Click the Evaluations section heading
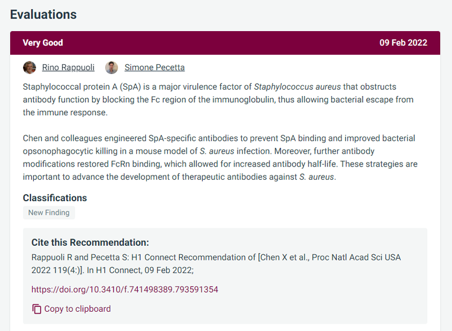 (44, 15)
